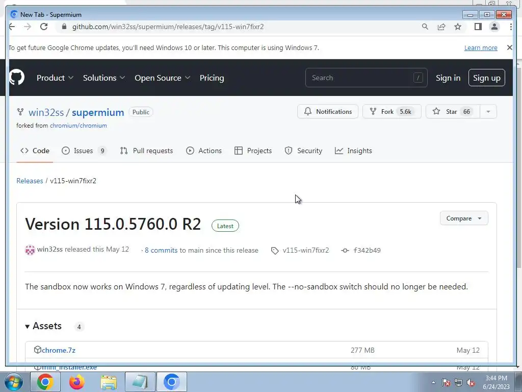Screen dimensions: 522x392
Task: Click the Latest release badge
Action: tap(225, 226)
